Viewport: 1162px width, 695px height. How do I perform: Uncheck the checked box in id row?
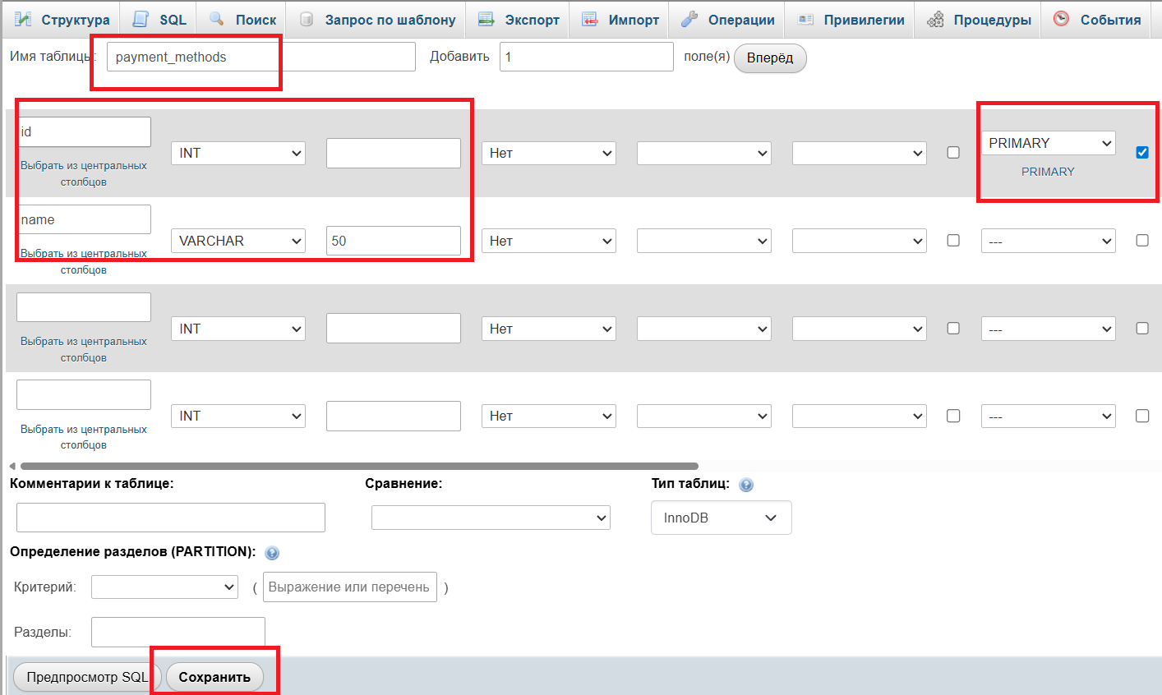pos(1142,152)
